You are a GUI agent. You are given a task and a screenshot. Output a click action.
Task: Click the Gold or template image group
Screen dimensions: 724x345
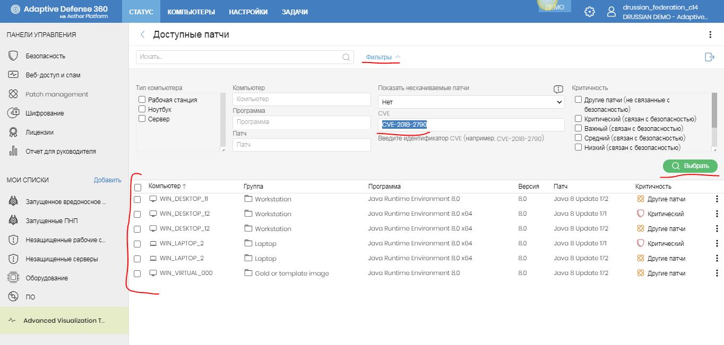point(292,273)
